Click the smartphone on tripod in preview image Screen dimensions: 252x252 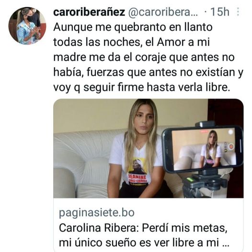203,149
